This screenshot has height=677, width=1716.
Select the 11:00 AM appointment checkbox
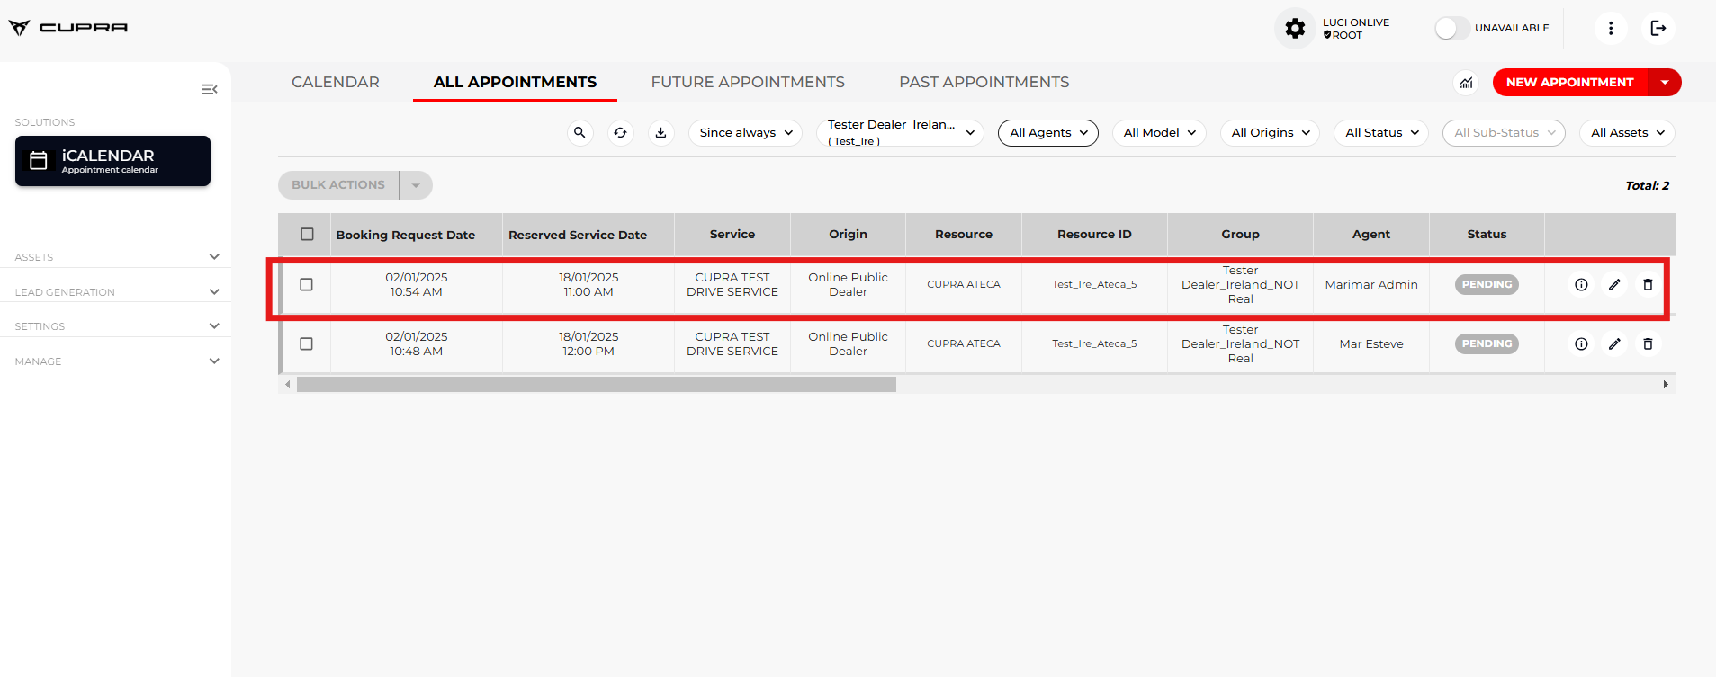(306, 285)
